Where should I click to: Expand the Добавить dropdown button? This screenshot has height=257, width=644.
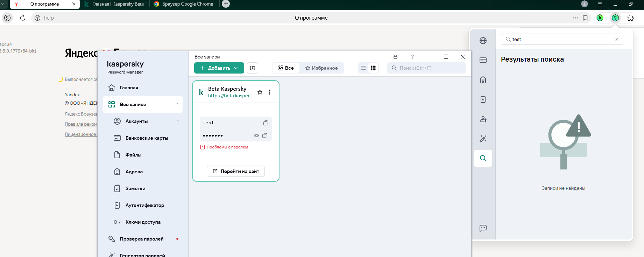pyautogui.click(x=236, y=68)
